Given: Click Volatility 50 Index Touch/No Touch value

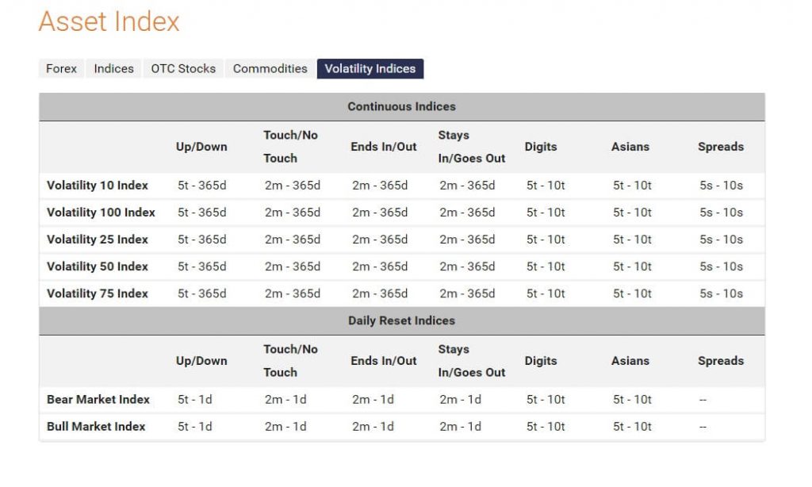Looking at the screenshot, I should pos(293,267).
